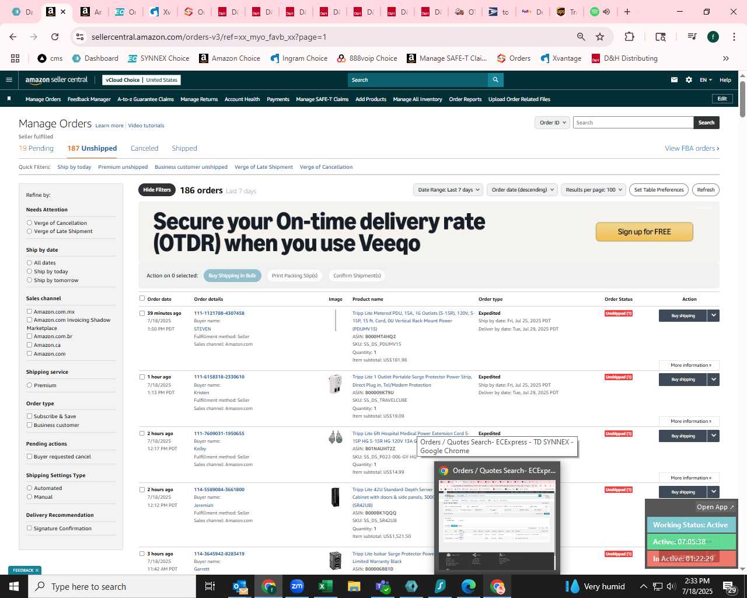This screenshot has height=598, width=747.
Task: Open the Order ID search type dropdown
Action: point(552,123)
